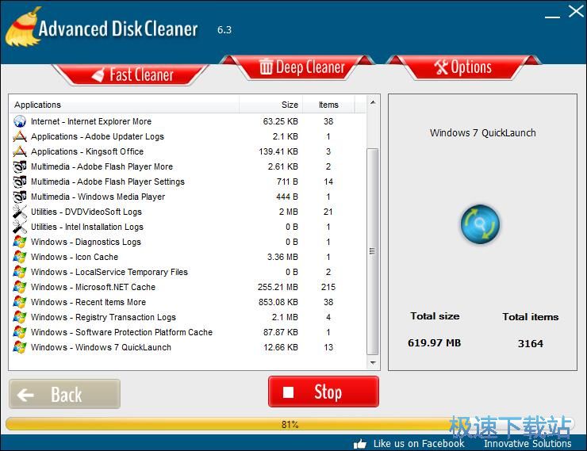Image resolution: width=587 pixels, height=451 pixels.
Task: Open the Innovative Solutions link
Action: [528, 444]
